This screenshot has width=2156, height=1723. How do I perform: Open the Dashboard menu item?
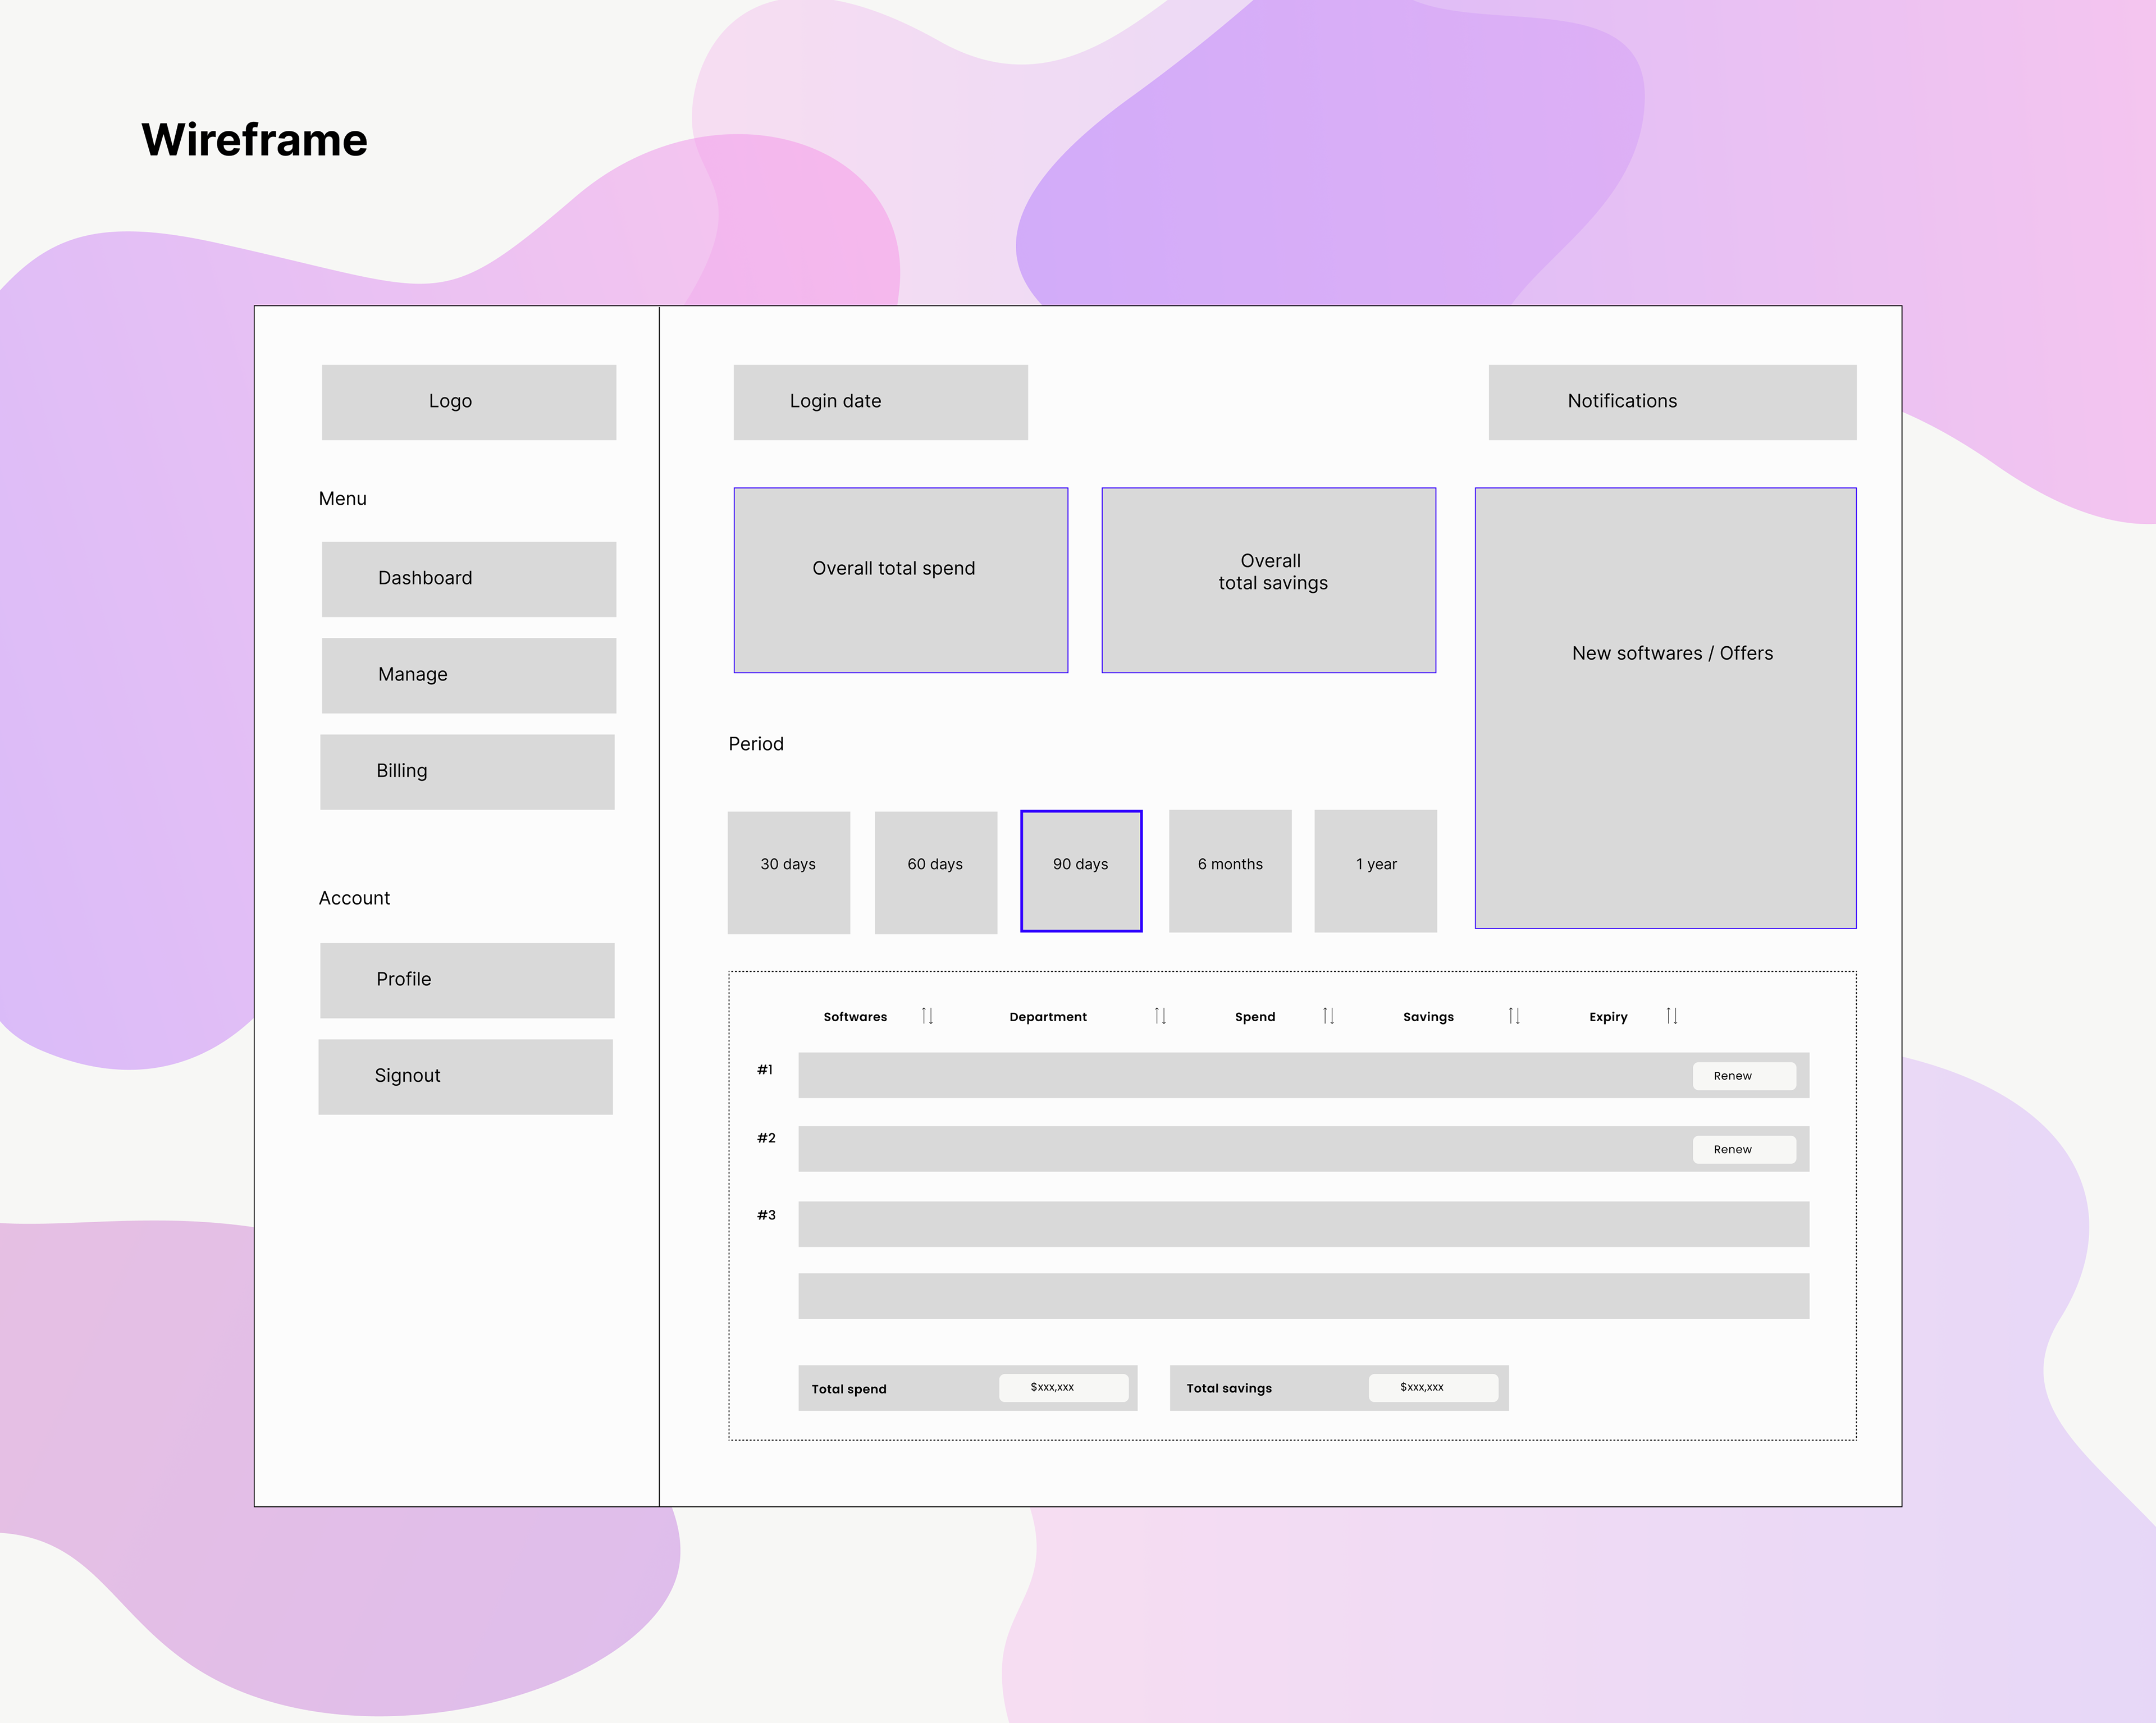point(468,579)
